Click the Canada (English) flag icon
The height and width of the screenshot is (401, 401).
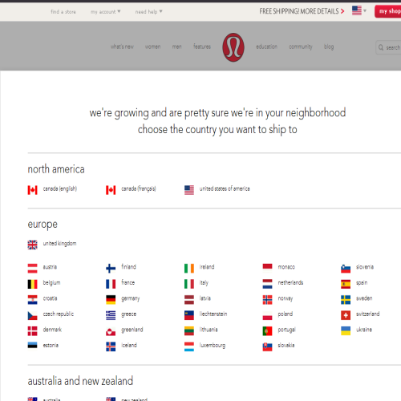coord(33,190)
